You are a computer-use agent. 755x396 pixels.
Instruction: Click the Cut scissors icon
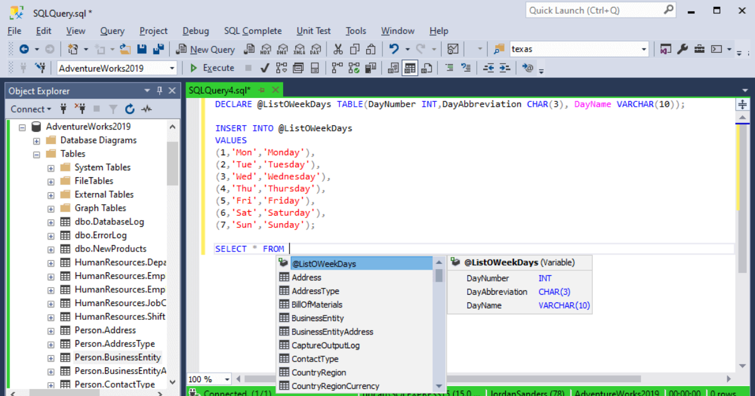click(x=338, y=49)
